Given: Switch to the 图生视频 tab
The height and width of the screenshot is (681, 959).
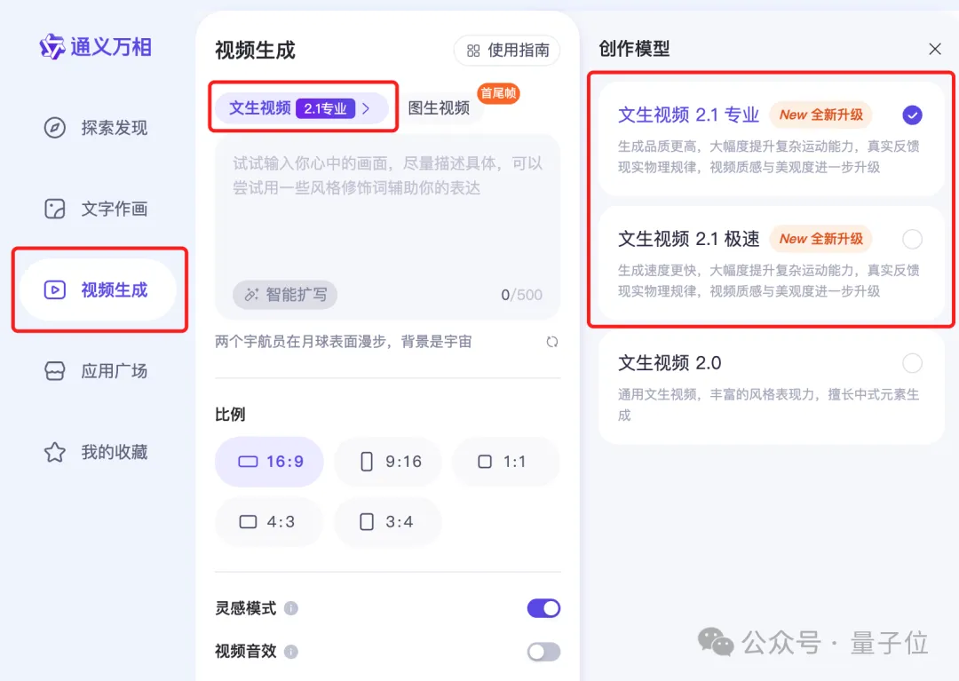Looking at the screenshot, I should point(441,107).
